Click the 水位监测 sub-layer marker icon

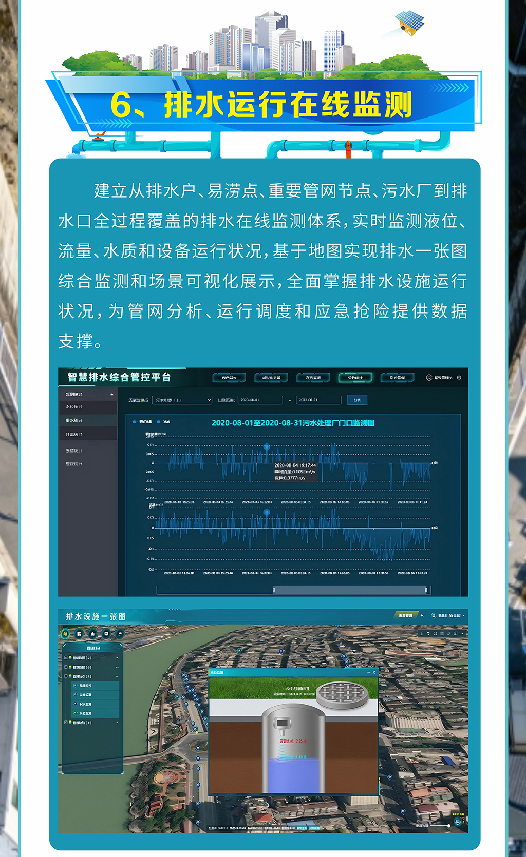pyautogui.click(x=76, y=713)
